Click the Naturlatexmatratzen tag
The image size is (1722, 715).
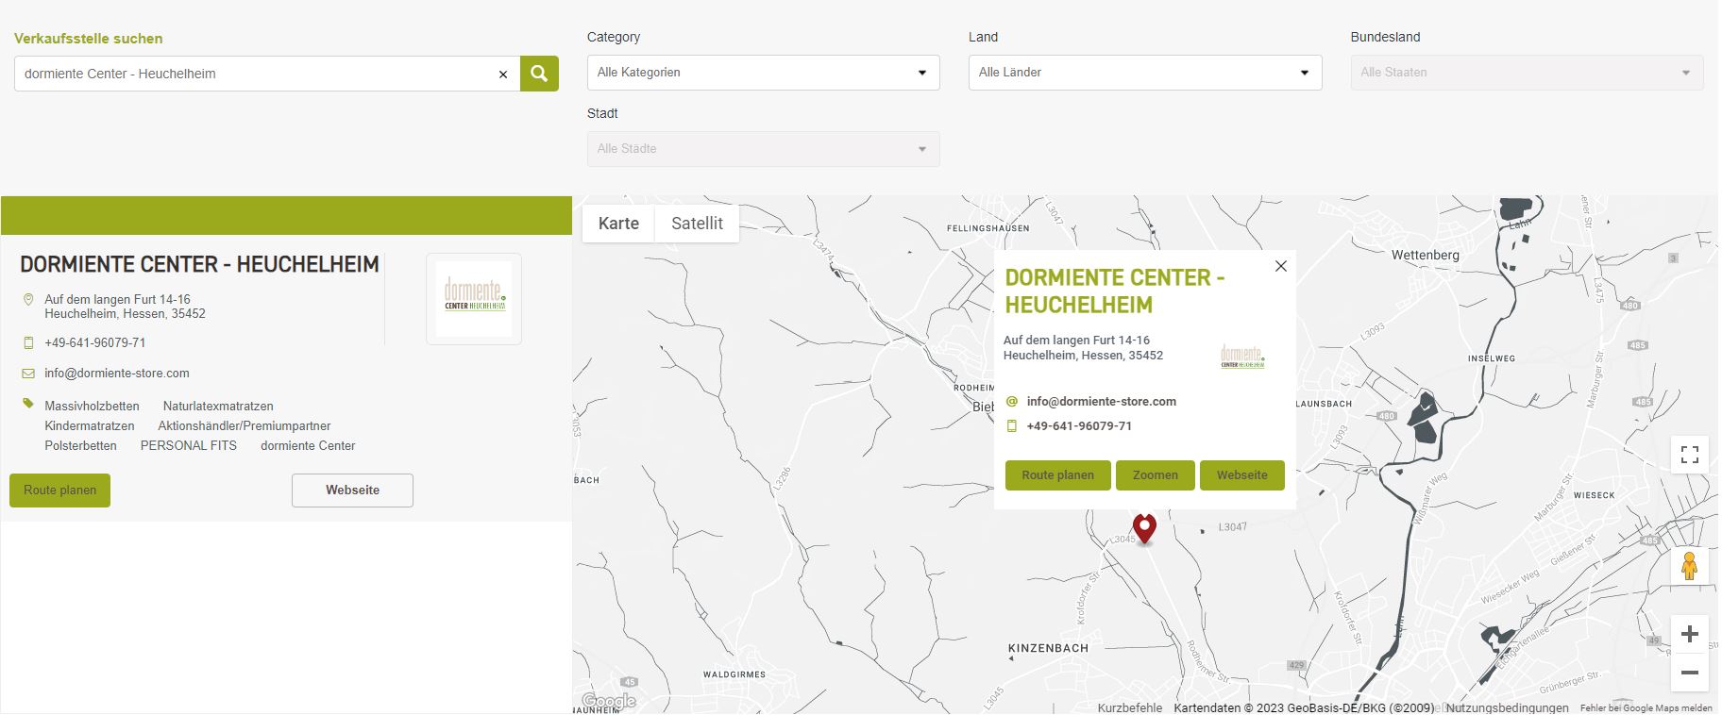pyautogui.click(x=218, y=407)
